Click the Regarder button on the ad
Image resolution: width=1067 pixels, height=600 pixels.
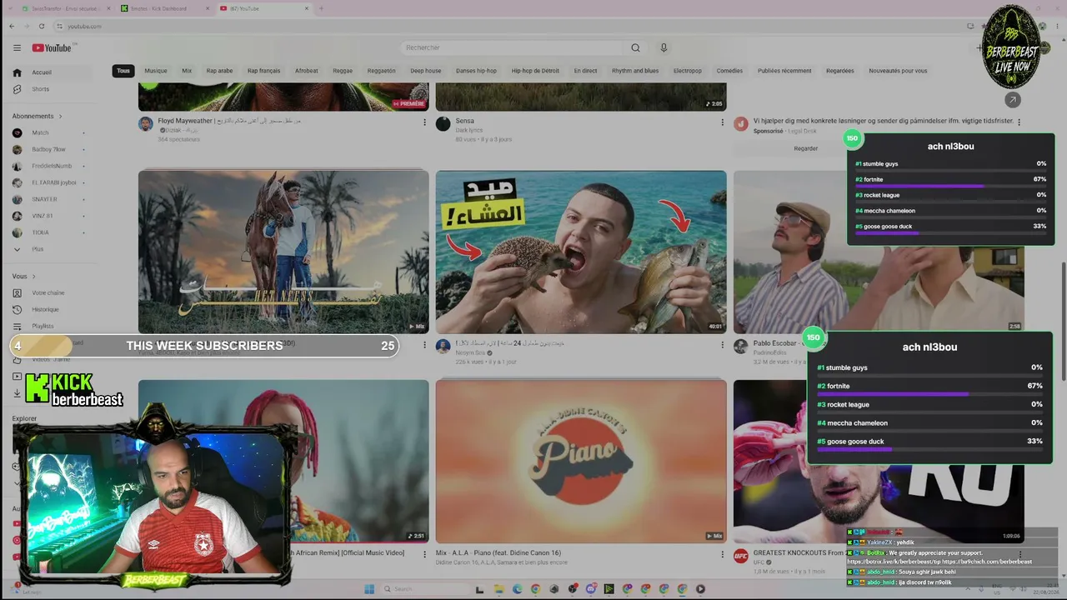point(806,148)
